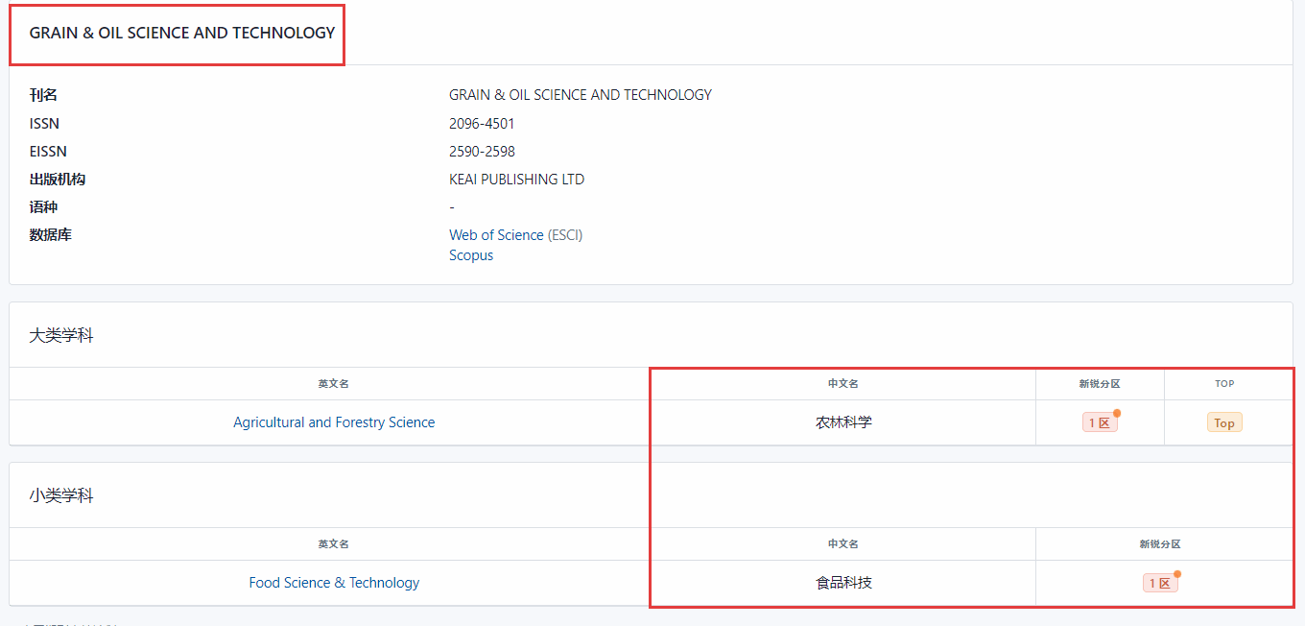
Task: Open the Food Science & Technology link
Action: click(334, 583)
